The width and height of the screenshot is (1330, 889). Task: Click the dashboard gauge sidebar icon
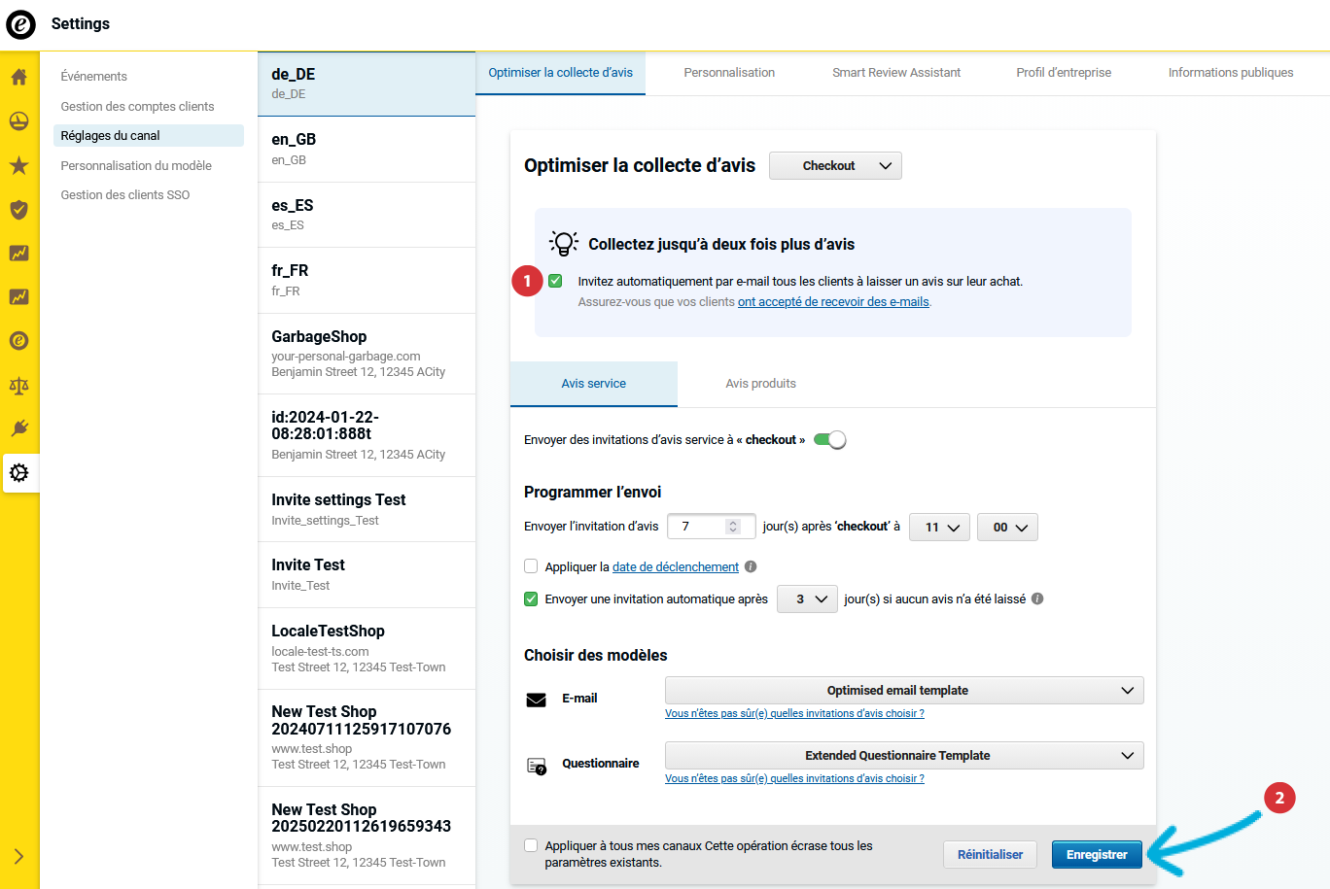(18, 121)
